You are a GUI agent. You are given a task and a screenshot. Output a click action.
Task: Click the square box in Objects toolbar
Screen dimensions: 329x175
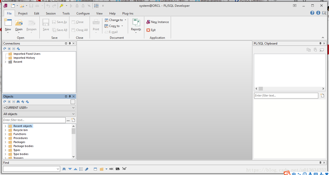[73, 102]
